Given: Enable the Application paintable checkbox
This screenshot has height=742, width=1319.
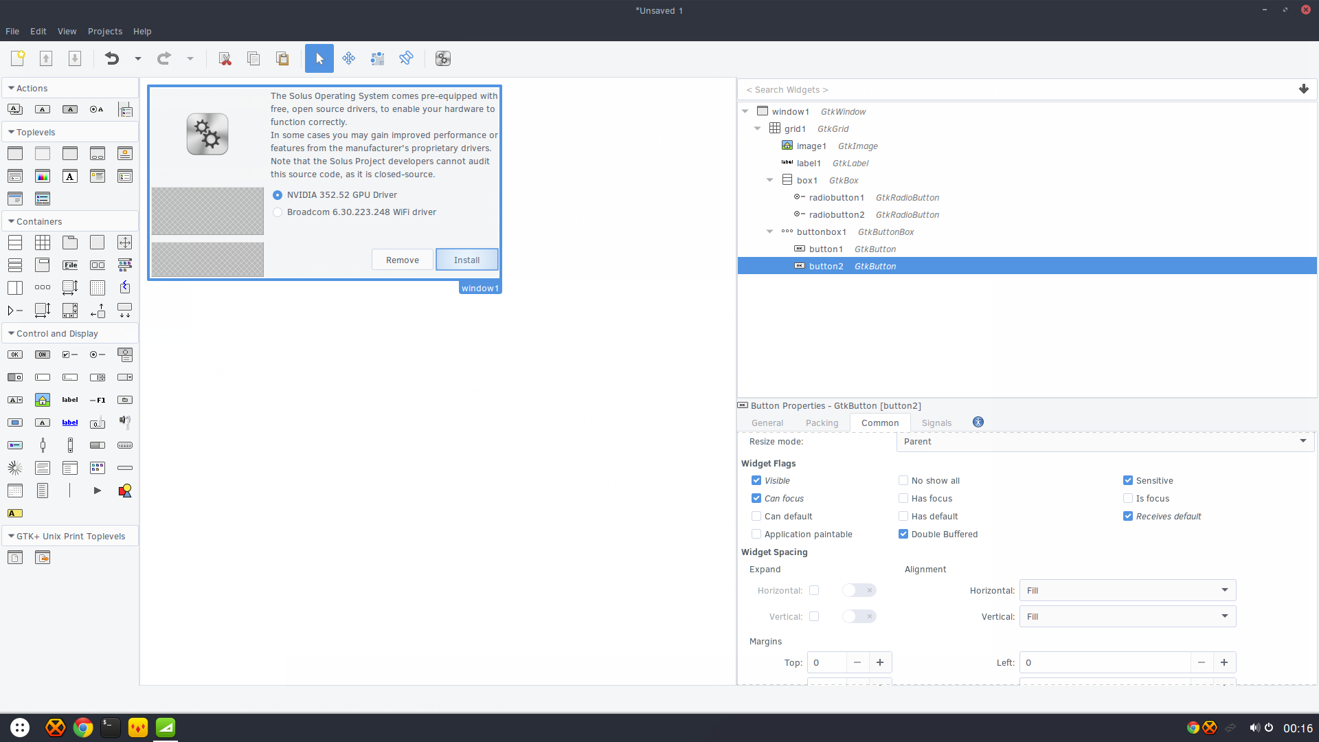Looking at the screenshot, I should click(756, 534).
